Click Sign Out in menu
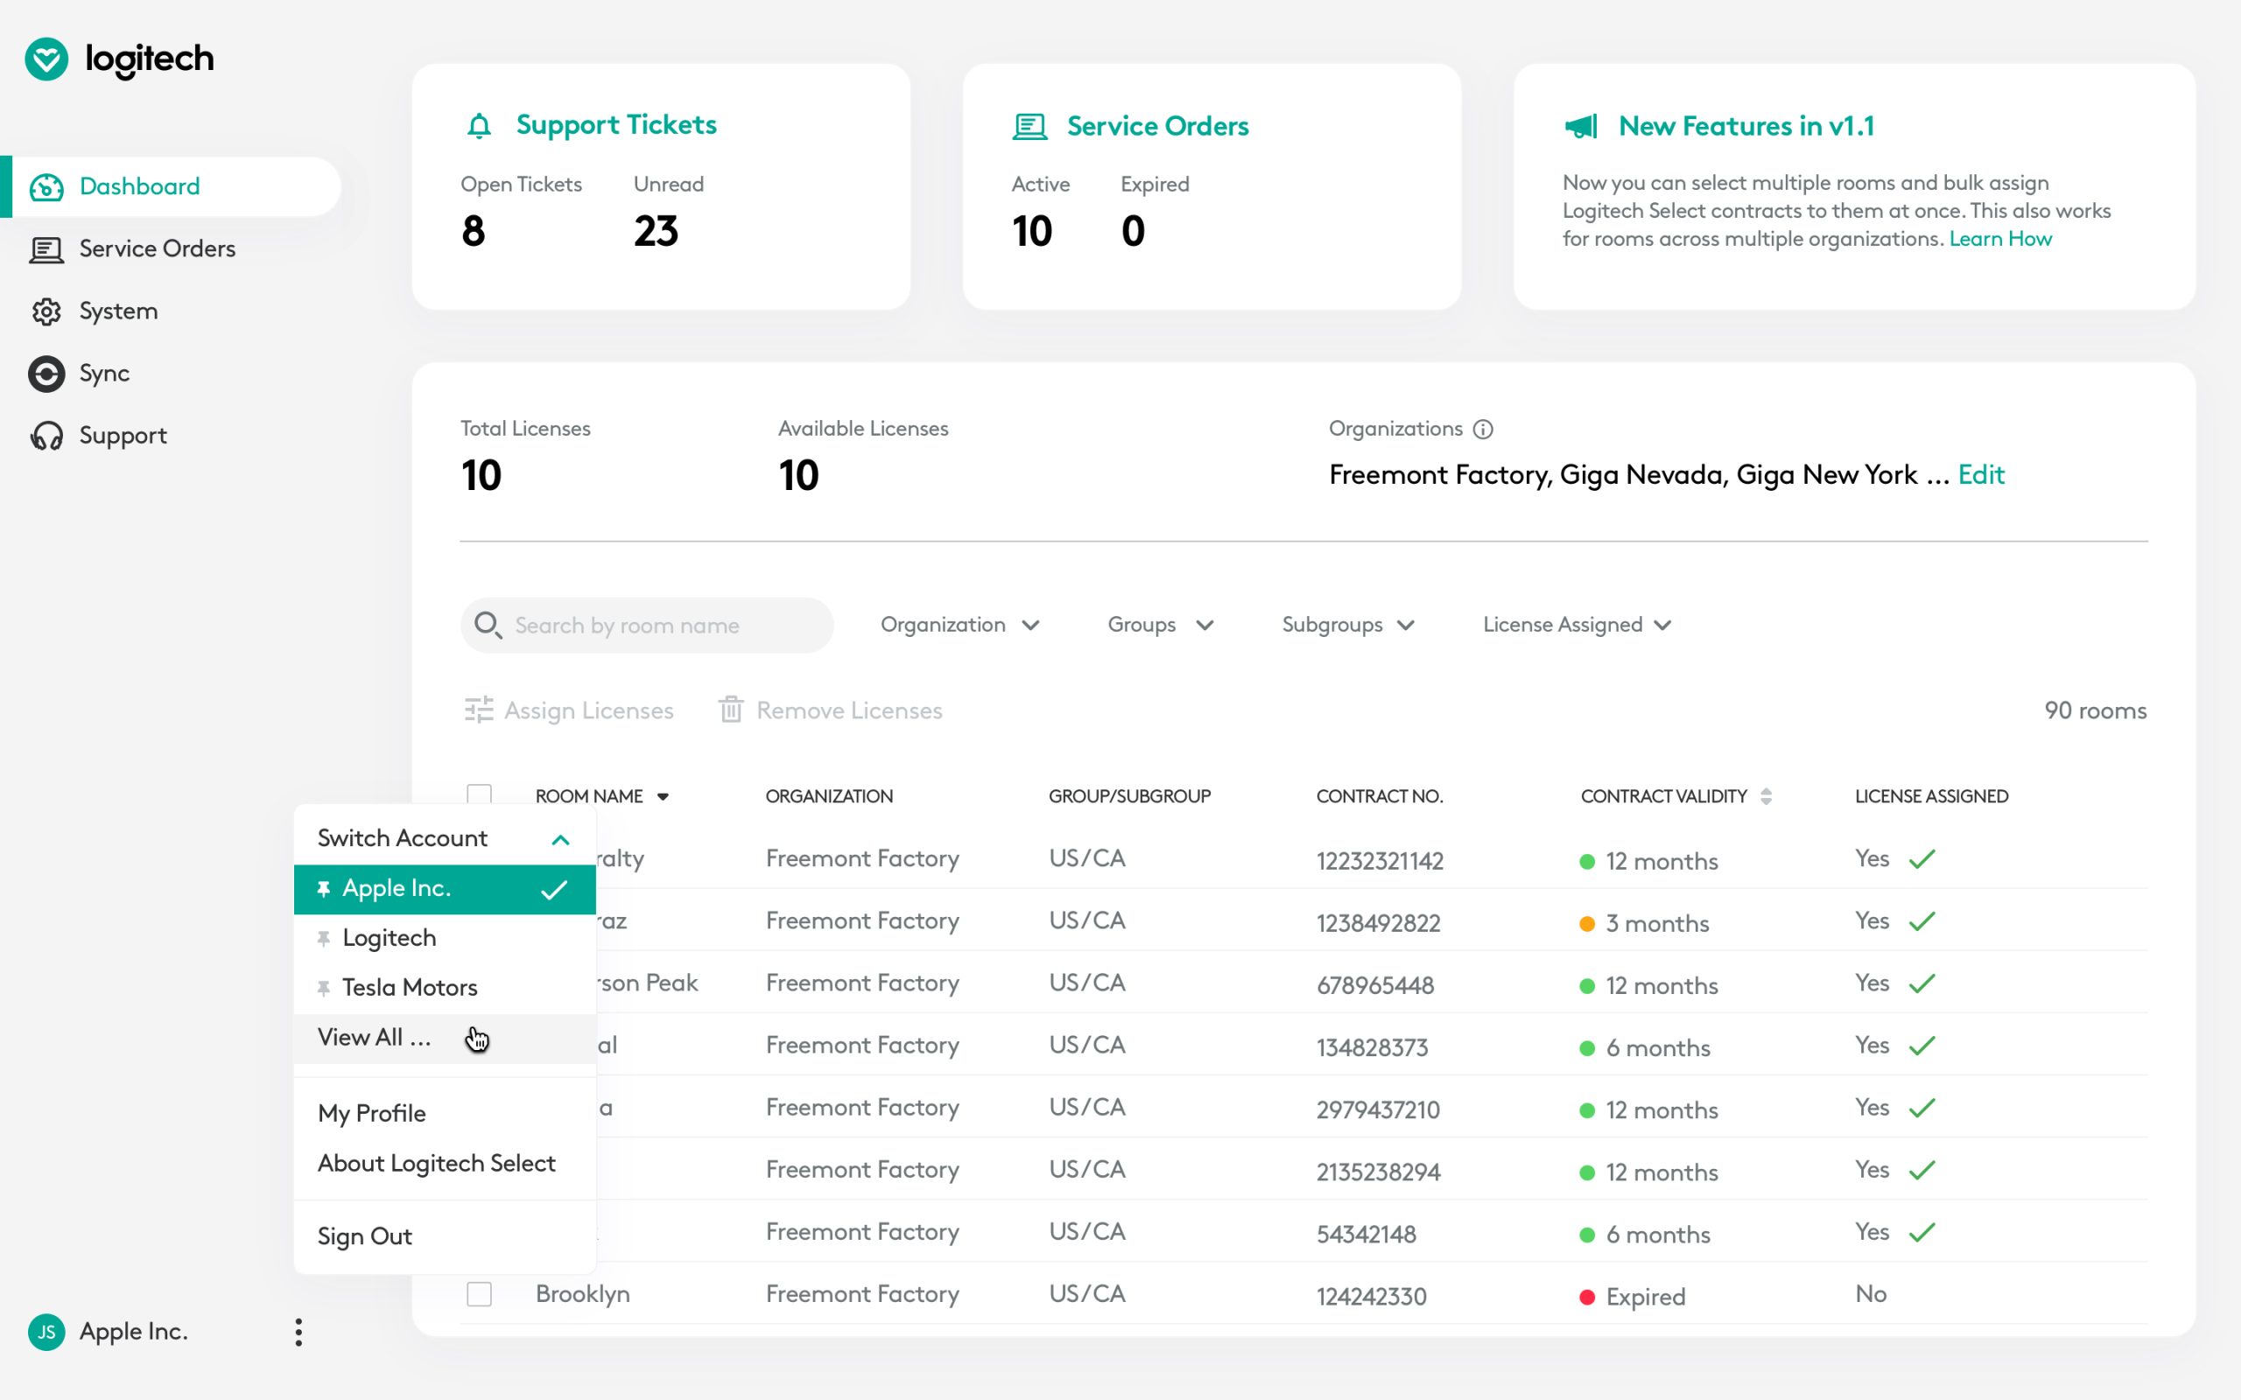The image size is (2241, 1400). point(365,1236)
